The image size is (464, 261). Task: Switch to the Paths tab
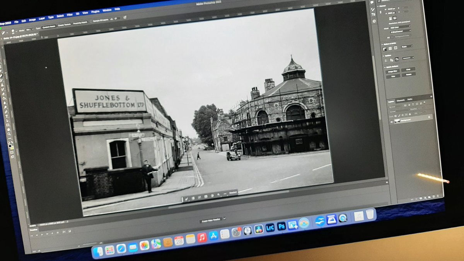(410, 99)
